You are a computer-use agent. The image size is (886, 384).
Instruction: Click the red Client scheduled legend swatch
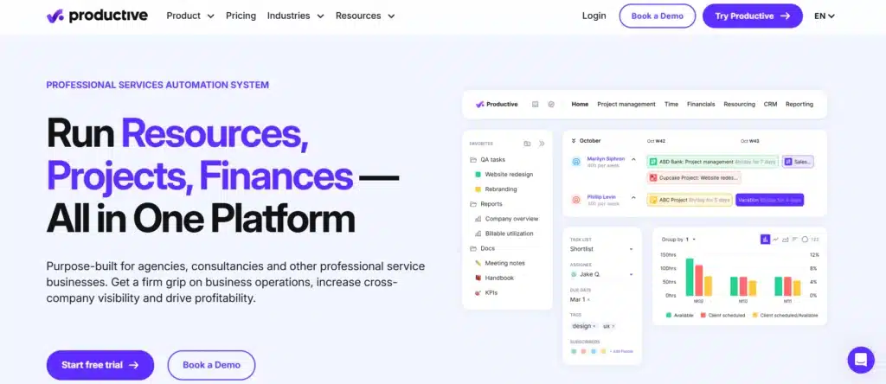coord(703,315)
